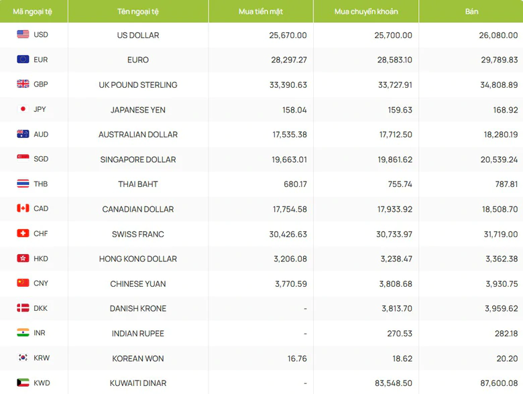Select the 'THAI BAHT' name cell
This screenshot has width=523, height=394.
[x=138, y=184]
